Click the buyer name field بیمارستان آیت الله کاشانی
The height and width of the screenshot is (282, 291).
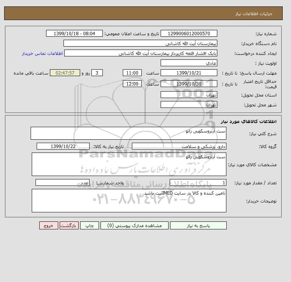140,43
